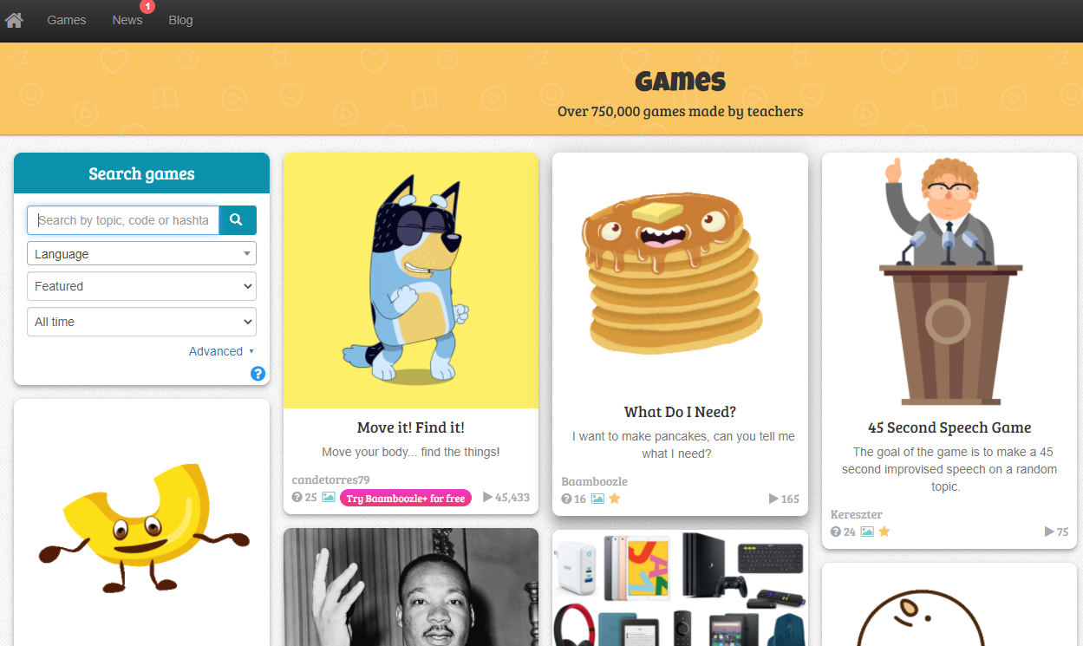Open the blue help question mark icon
The width and height of the screenshot is (1083, 646).
point(258,374)
